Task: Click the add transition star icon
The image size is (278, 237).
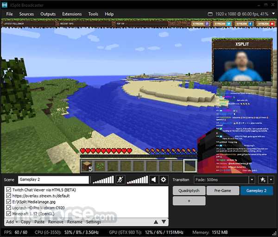Action: [263, 180]
